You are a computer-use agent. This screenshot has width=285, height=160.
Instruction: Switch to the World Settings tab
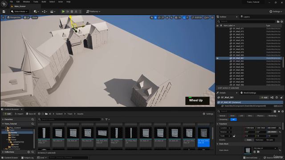click(x=248, y=93)
